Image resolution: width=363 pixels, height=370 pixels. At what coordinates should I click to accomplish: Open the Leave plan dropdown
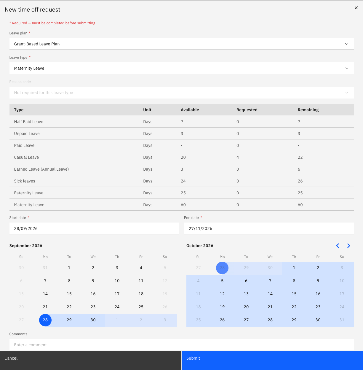point(181,44)
